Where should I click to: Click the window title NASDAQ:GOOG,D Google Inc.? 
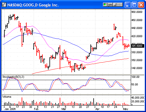pos(33,5)
